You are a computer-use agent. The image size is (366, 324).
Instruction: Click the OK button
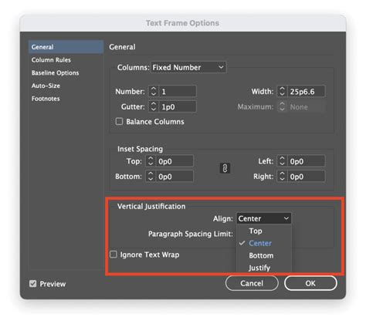pyautogui.click(x=310, y=283)
